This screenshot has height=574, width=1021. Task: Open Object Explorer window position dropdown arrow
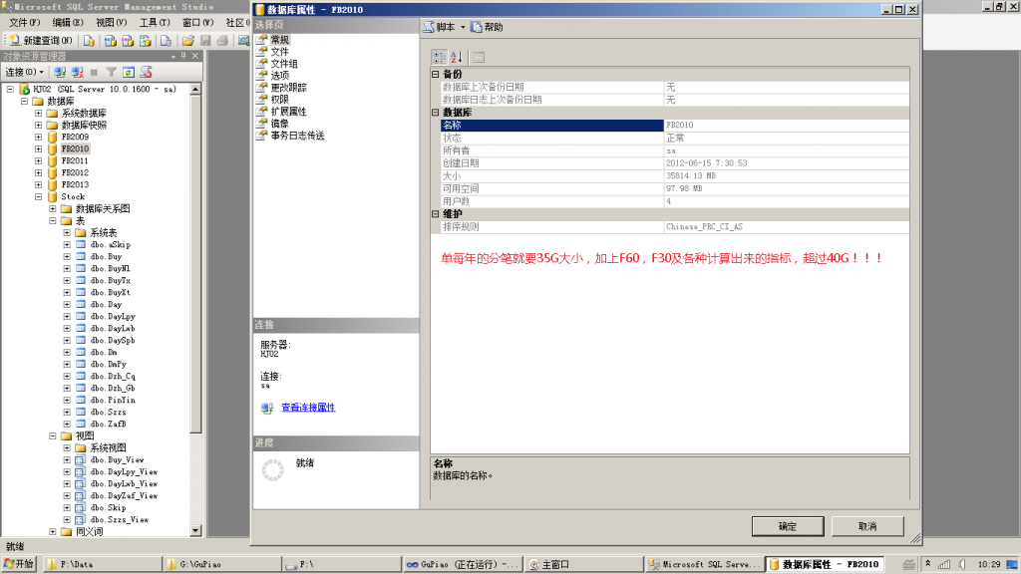(x=173, y=56)
